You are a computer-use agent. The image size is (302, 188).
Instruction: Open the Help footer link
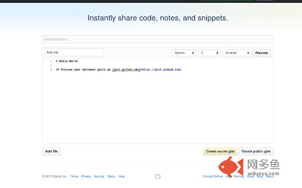click(x=122, y=177)
